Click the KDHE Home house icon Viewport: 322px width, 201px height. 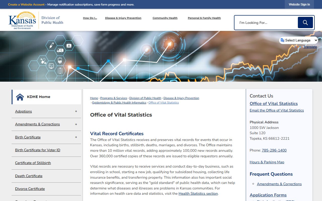tap(20, 97)
